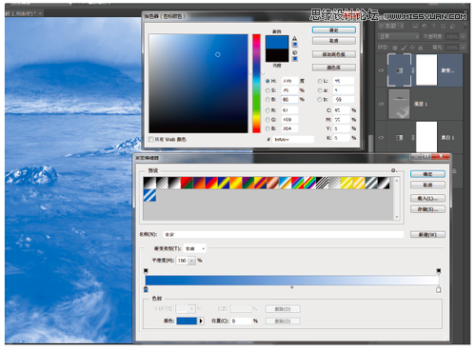Image resolution: width=476 pixels, height=351 pixels.
Task: Click the Load (L) button in Gradient Editor
Action: click(427, 198)
